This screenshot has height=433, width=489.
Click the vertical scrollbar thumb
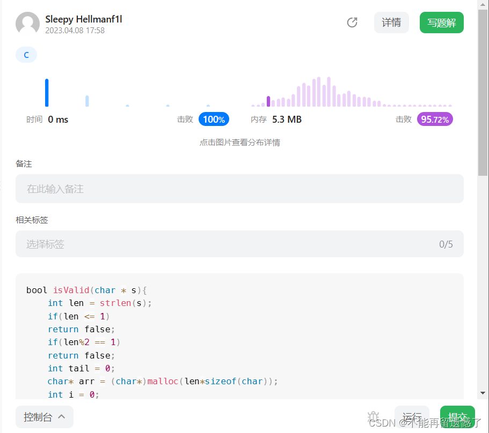pos(483,93)
